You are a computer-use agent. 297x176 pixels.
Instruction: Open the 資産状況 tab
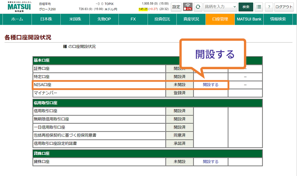pos(191,19)
